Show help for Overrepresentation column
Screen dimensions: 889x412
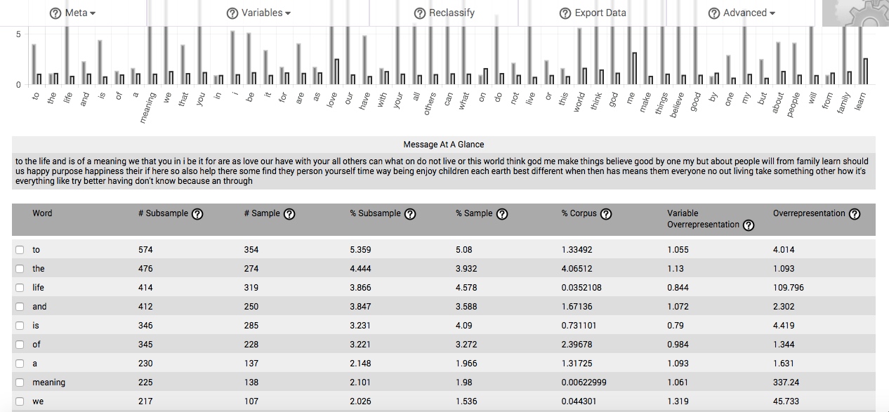[x=855, y=214]
